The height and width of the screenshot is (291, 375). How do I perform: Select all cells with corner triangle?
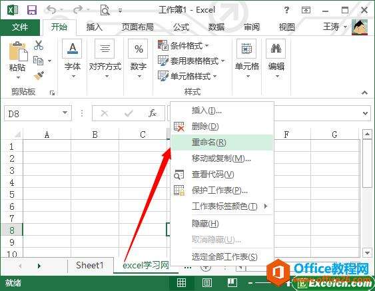click(17, 135)
